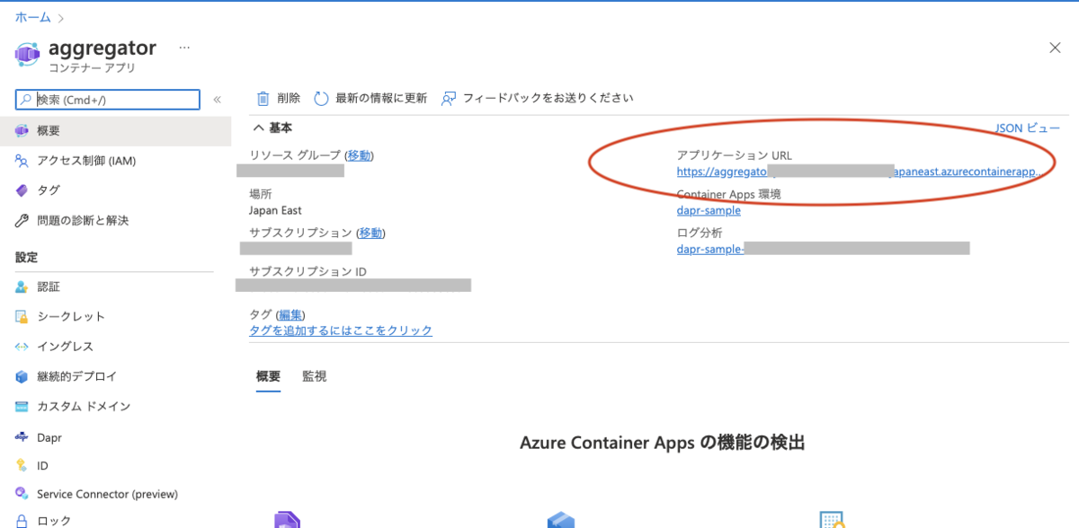Open ロック settings item
1079x528 pixels.
pyautogui.click(x=54, y=520)
